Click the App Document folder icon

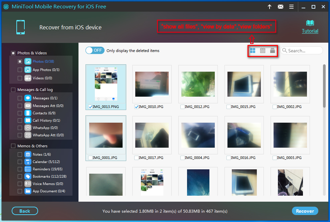[28, 191]
